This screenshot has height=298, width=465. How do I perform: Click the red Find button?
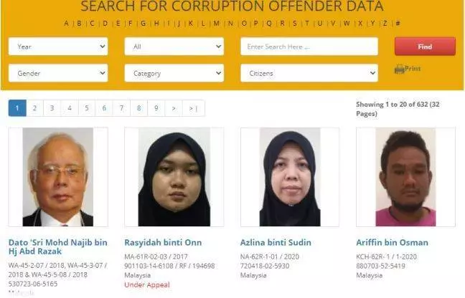click(425, 47)
